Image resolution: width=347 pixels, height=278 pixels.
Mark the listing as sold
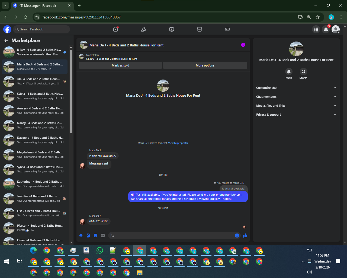click(120, 65)
